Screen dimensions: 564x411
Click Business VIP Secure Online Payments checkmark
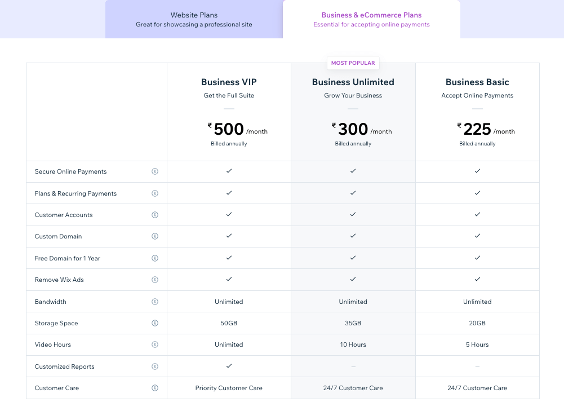click(x=229, y=171)
